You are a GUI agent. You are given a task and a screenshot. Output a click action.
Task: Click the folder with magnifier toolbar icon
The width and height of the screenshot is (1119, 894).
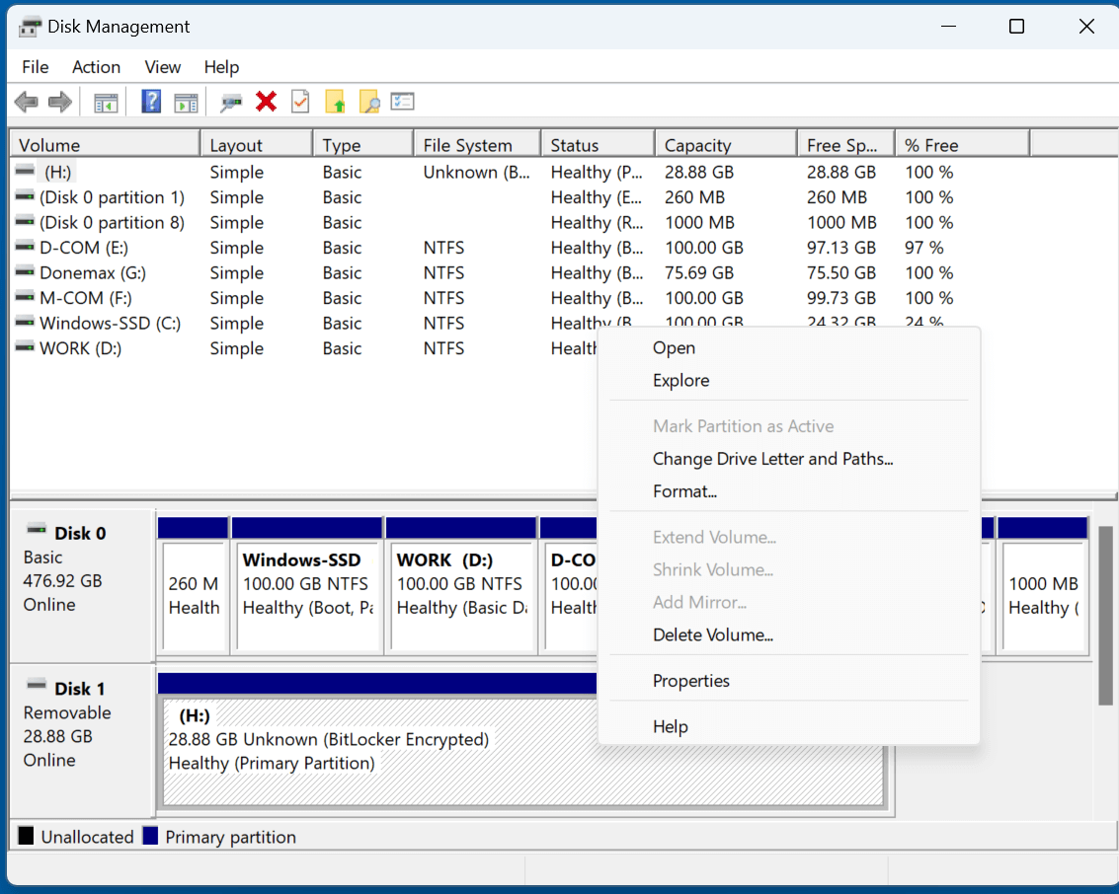click(x=368, y=101)
